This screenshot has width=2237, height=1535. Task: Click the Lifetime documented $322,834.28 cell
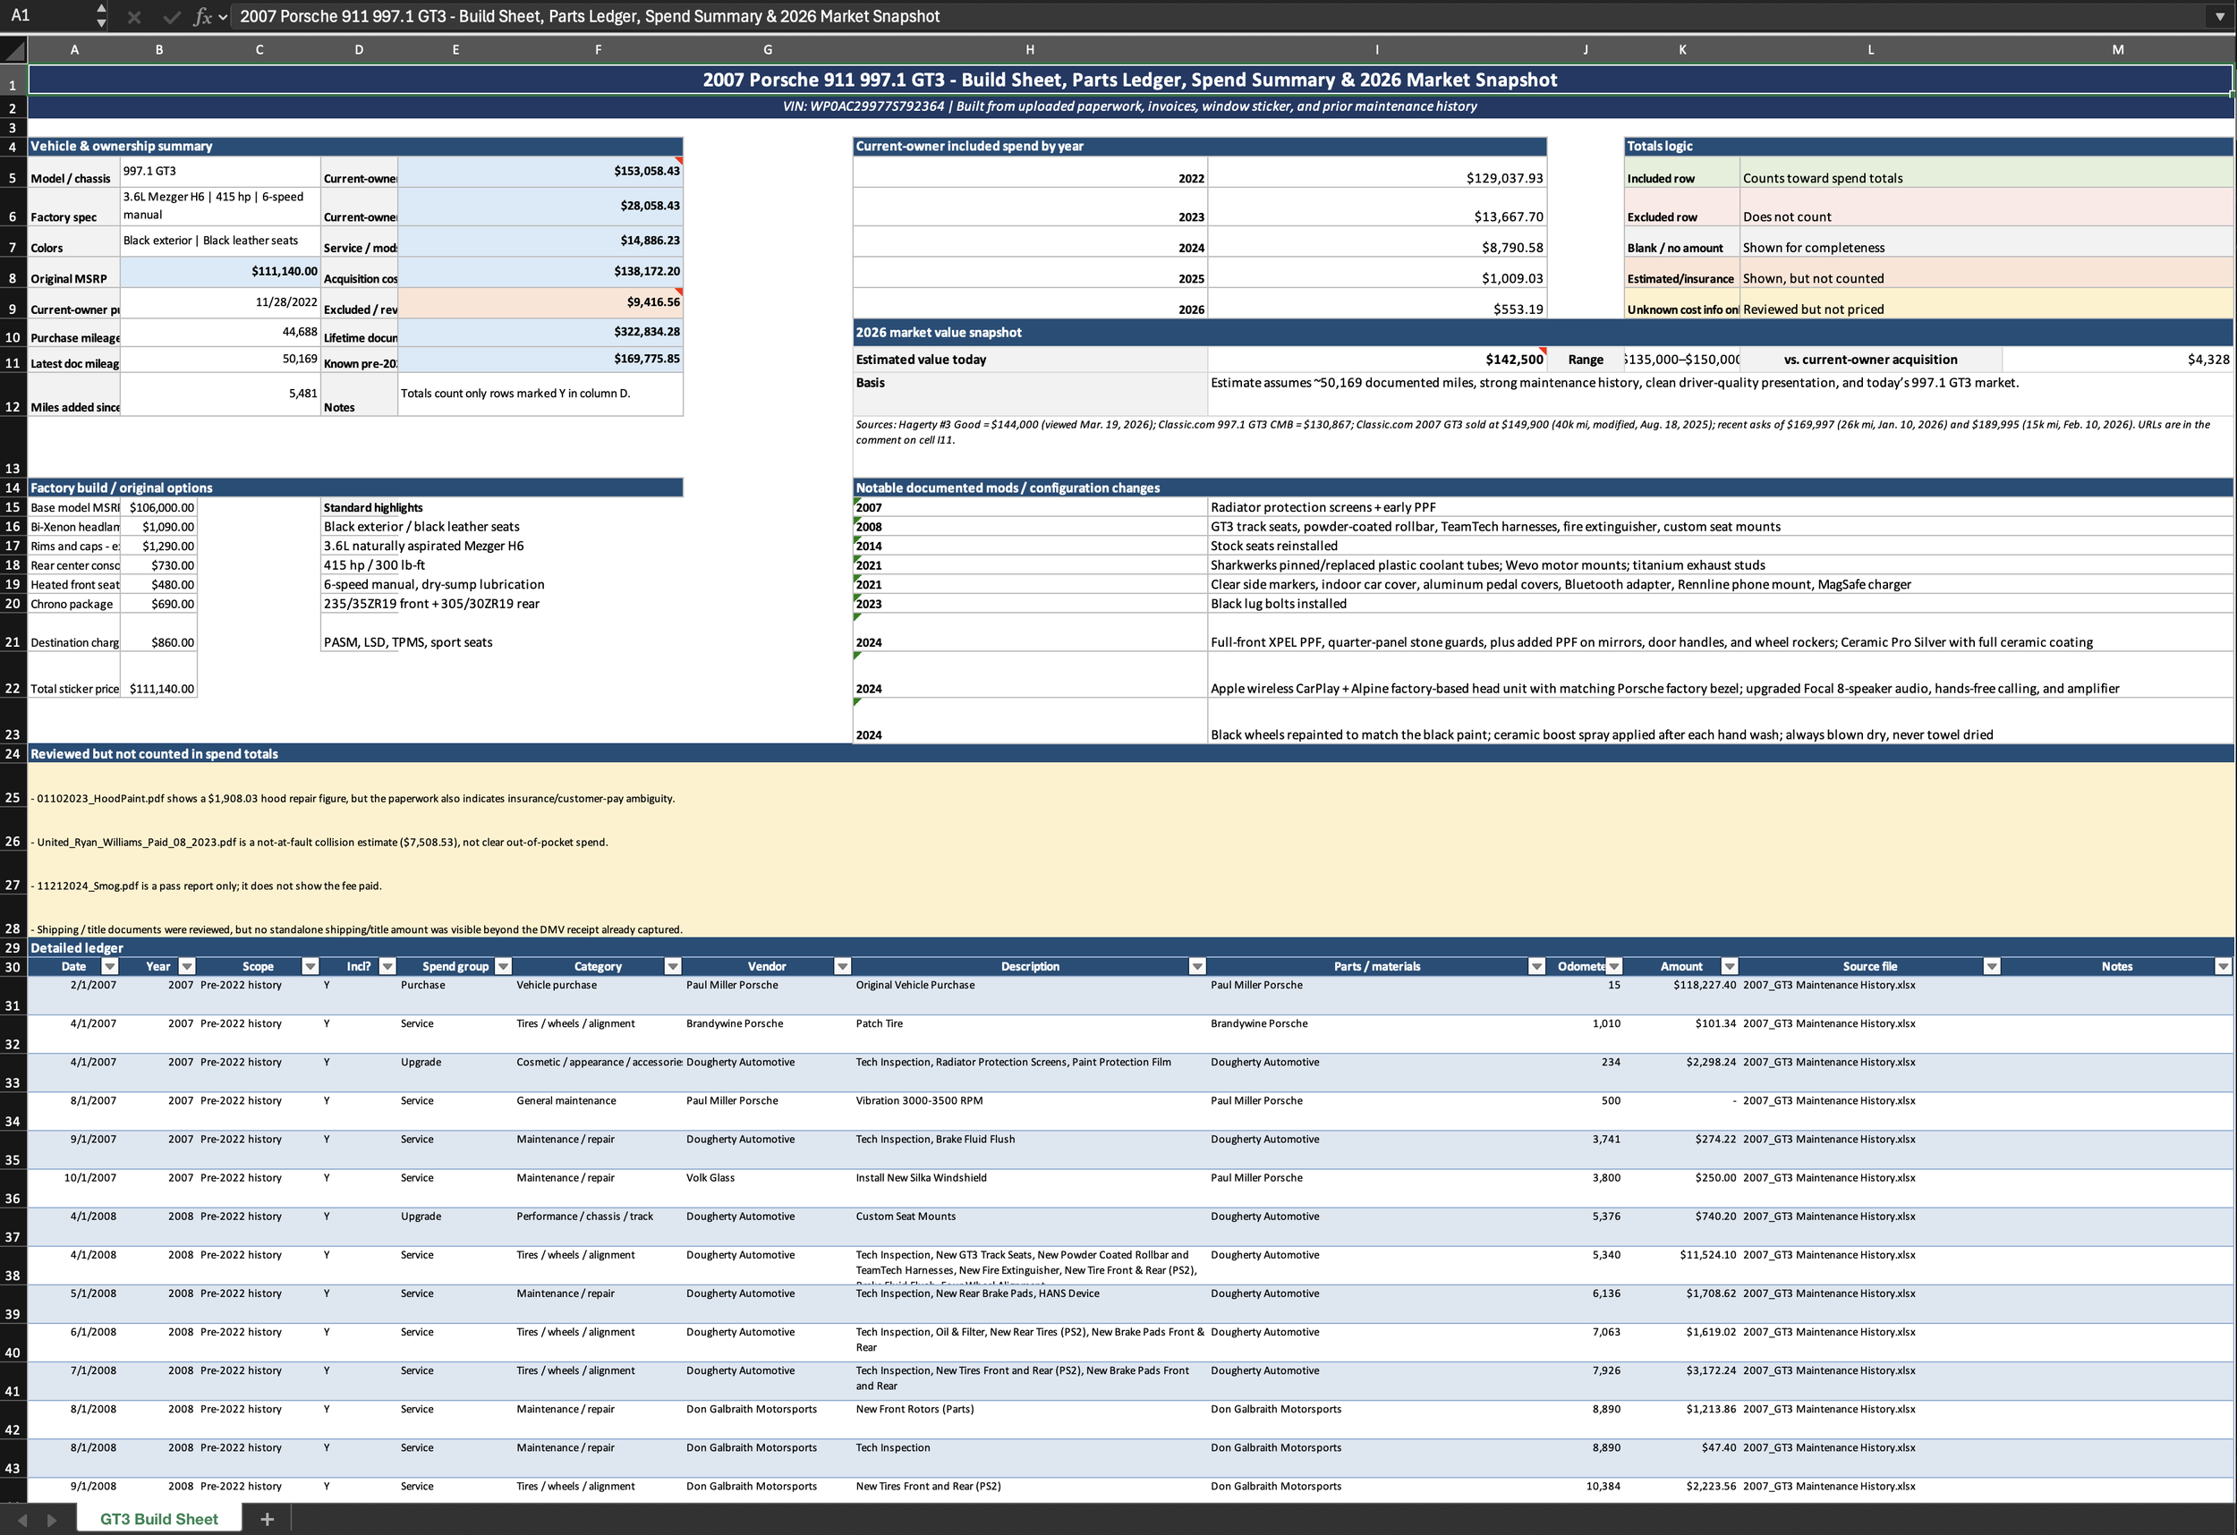pyautogui.click(x=540, y=332)
